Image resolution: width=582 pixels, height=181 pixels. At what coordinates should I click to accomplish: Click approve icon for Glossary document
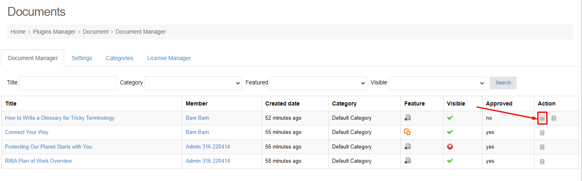[542, 118]
